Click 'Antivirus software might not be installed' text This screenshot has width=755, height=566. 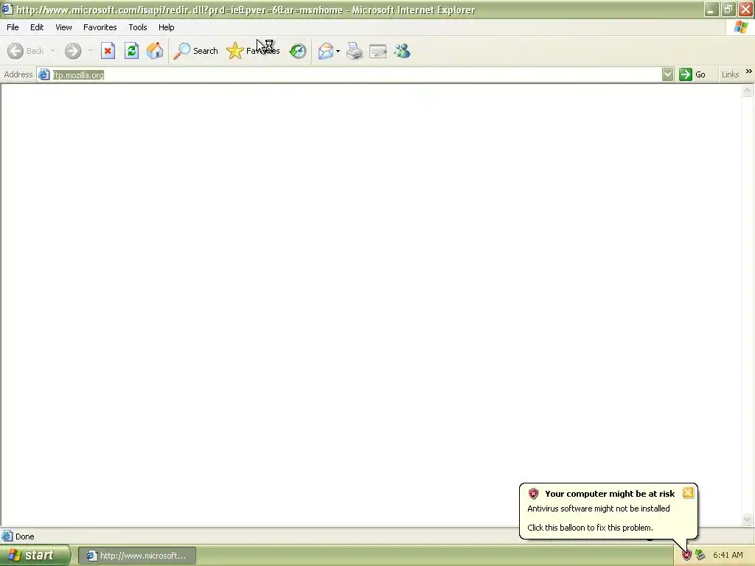[599, 509]
